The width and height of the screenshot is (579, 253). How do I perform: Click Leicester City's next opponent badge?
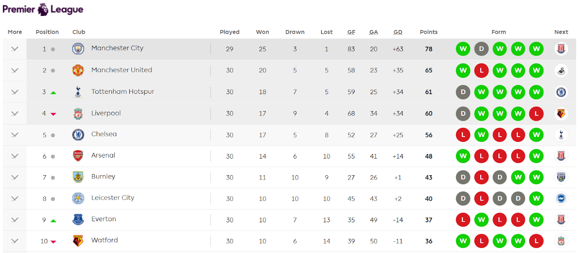coord(561,198)
